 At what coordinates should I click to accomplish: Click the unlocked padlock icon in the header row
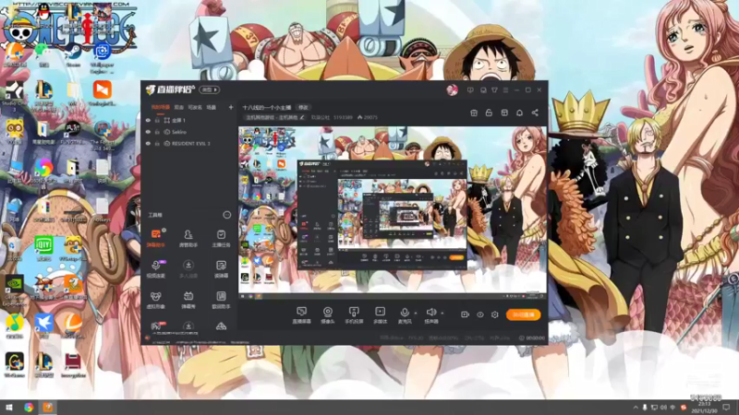pos(489,113)
